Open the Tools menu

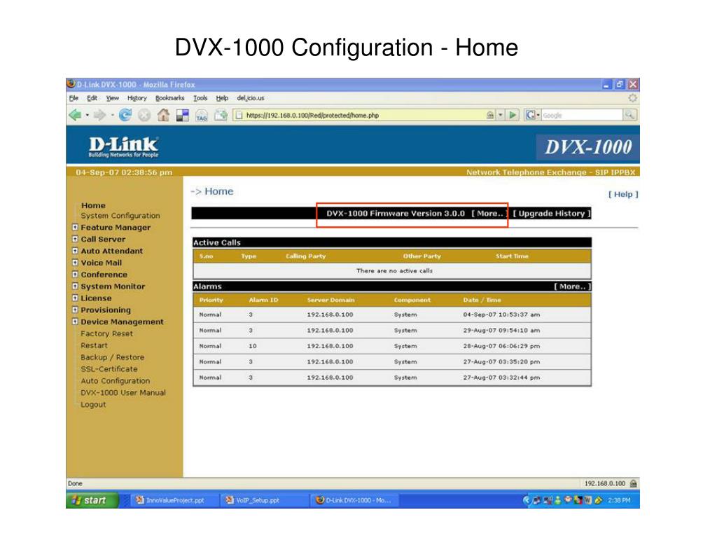tap(200, 98)
